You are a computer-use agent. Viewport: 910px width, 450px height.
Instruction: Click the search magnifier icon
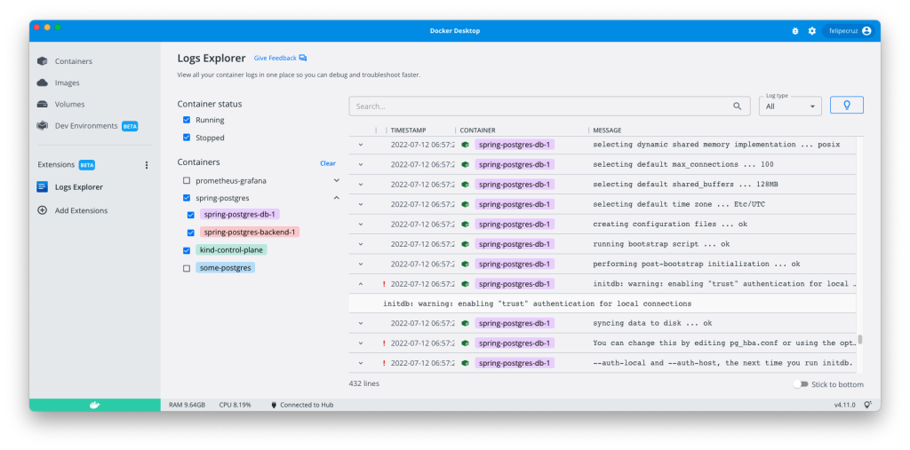point(737,107)
